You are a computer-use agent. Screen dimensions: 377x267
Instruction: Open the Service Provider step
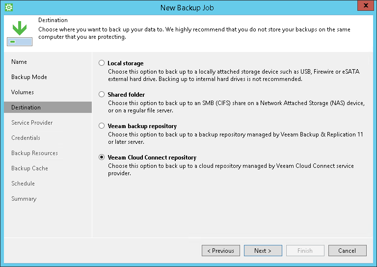click(32, 123)
